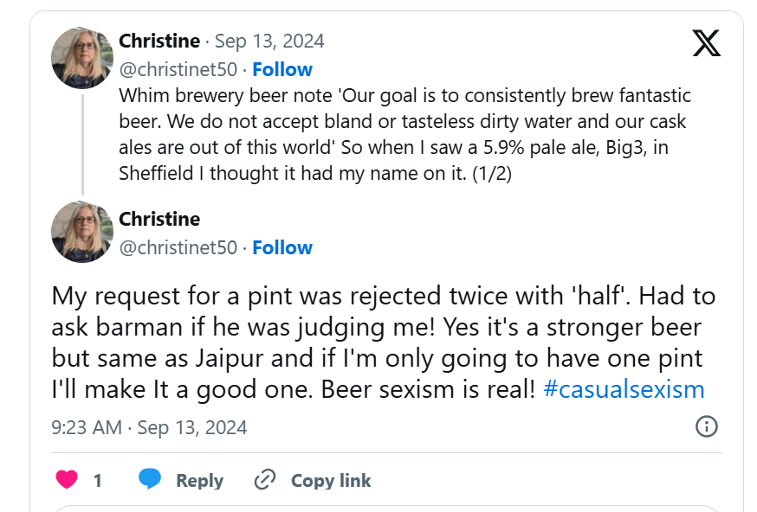Visit the @christinet50 handle on the parent tweet
This screenshot has width=757, height=512.
point(178,69)
